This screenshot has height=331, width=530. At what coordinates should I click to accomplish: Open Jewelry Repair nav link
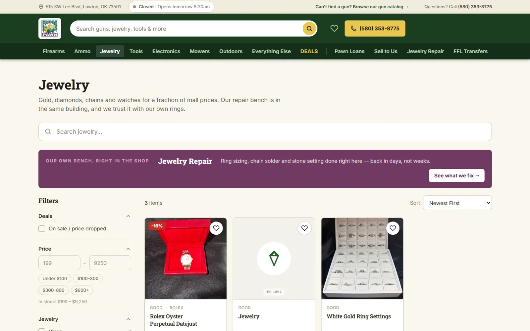[x=425, y=51]
